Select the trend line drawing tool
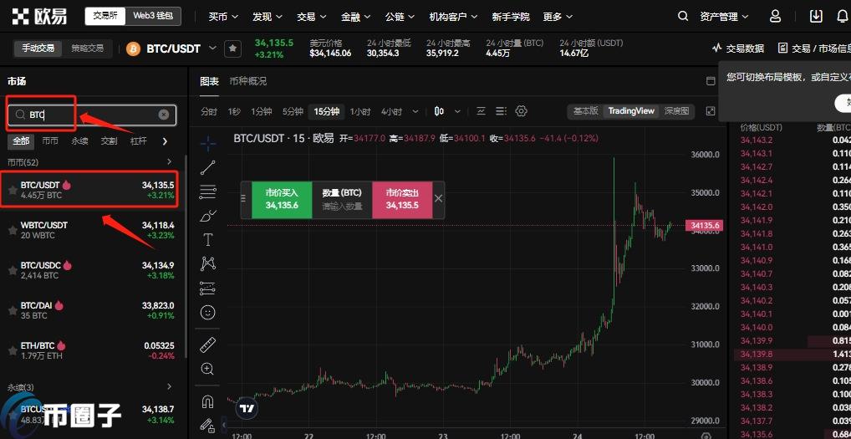 pyautogui.click(x=208, y=168)
